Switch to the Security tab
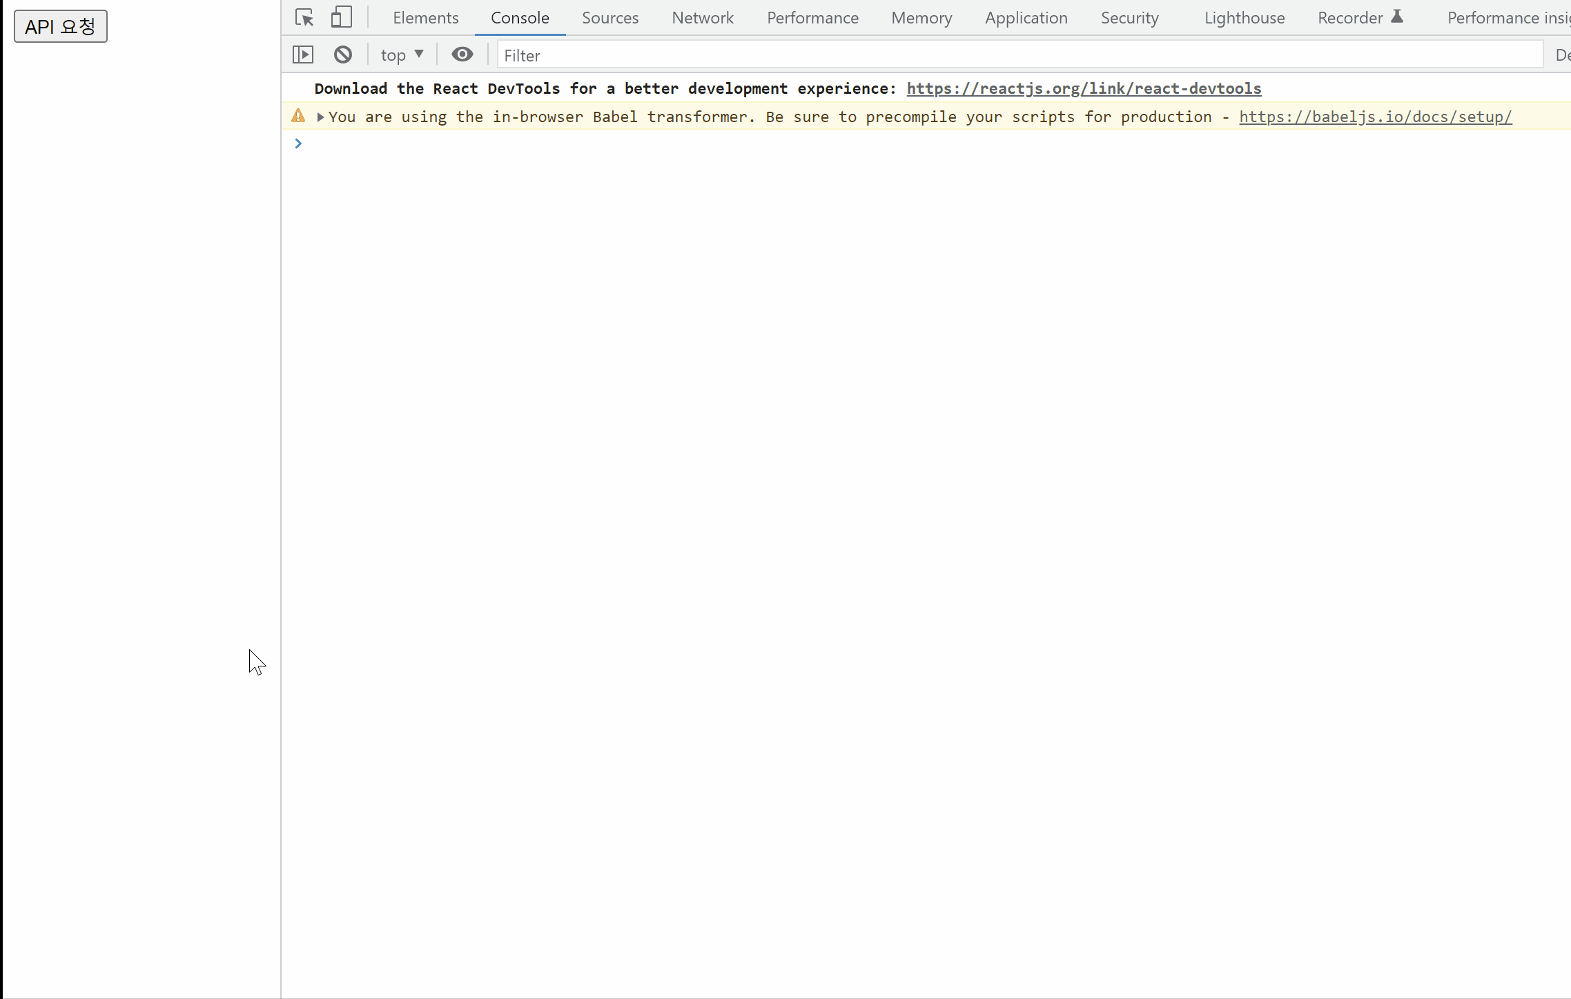 [1129, 18]
